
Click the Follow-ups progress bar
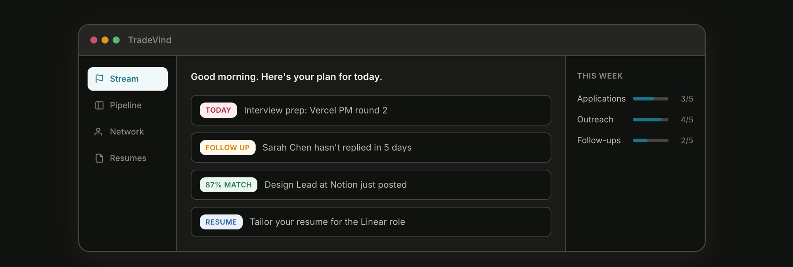pos(650,140)
